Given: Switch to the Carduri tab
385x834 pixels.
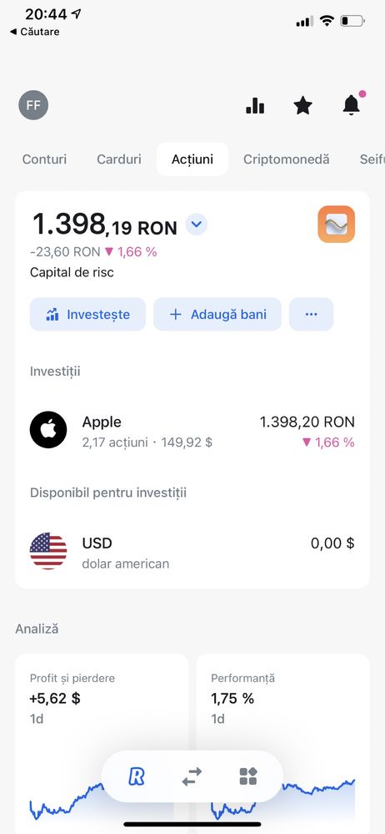Looking at the screenshot, I should [119, 159].
